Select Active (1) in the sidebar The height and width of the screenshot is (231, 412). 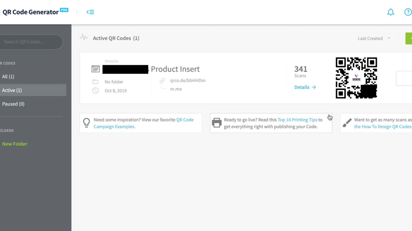coord(33,90)
